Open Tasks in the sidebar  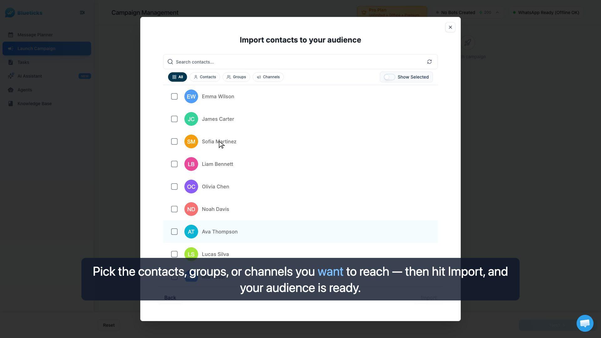pos(47,62)
